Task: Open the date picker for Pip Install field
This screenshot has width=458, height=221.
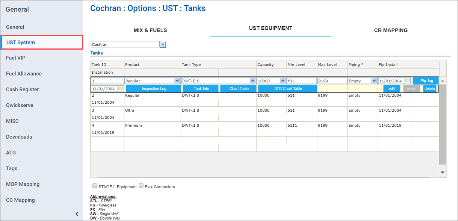Action: [x=408, y=80]
